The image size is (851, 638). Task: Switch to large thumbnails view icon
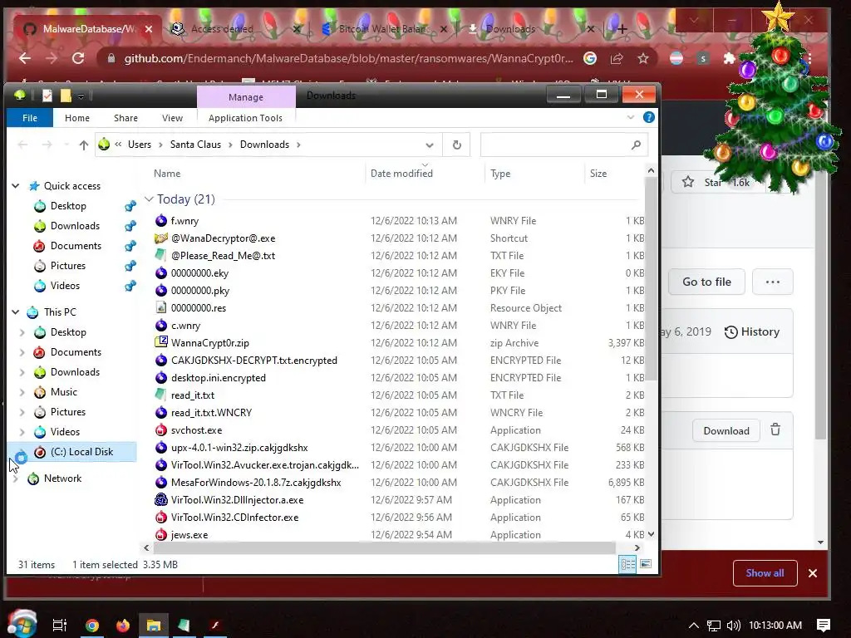[x=646, y=564]
